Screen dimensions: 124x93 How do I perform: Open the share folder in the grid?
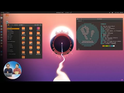(x=31, y=48)
